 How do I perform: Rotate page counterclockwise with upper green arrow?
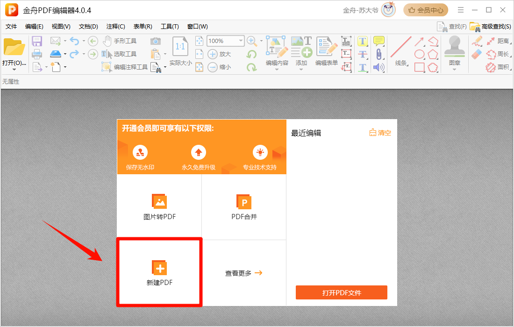coord(252,54)
